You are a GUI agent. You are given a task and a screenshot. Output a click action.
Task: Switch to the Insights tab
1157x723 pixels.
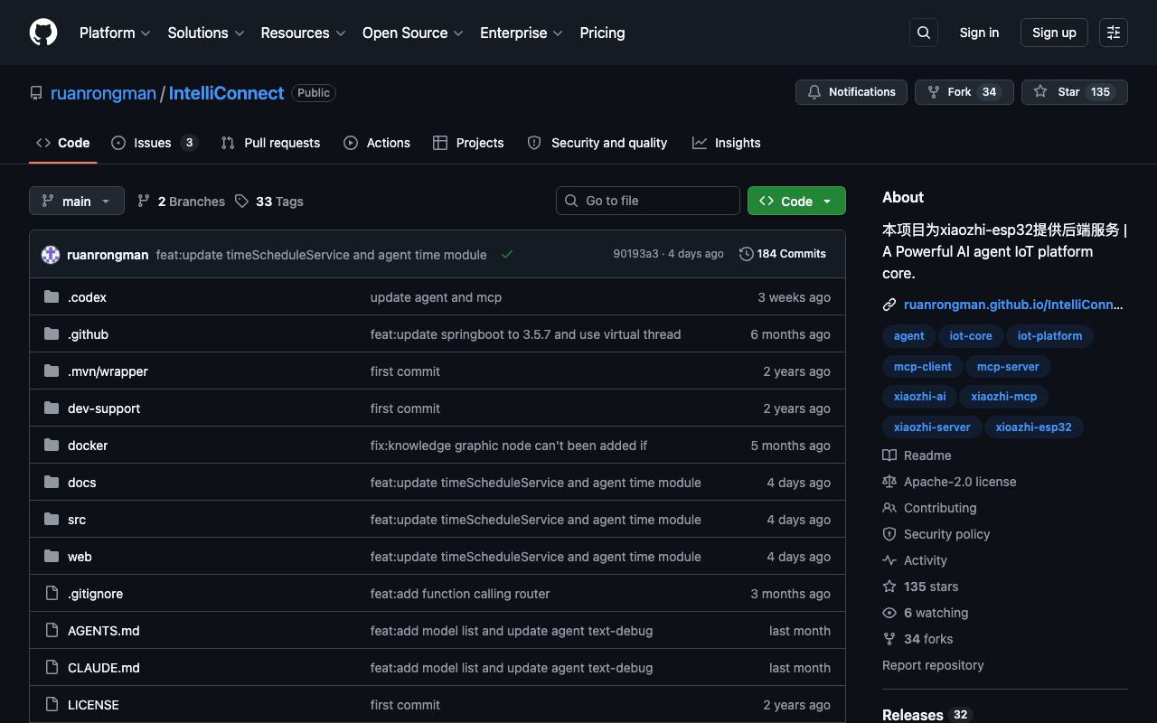727,143
